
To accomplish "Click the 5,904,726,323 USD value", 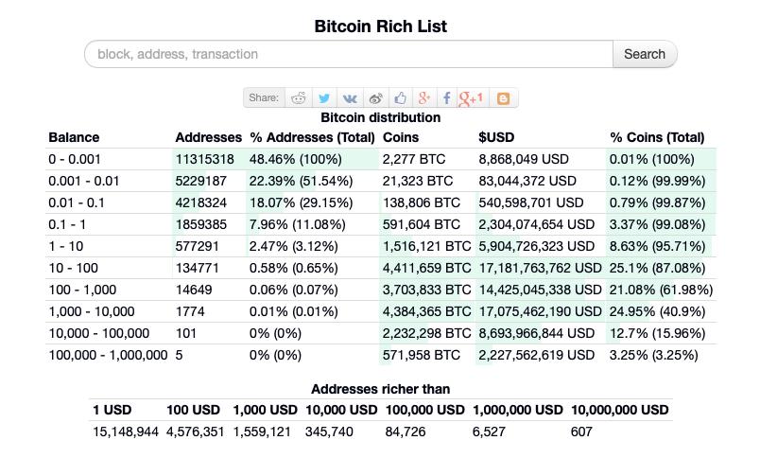I will pyautogui.click(x=536, y=246).
